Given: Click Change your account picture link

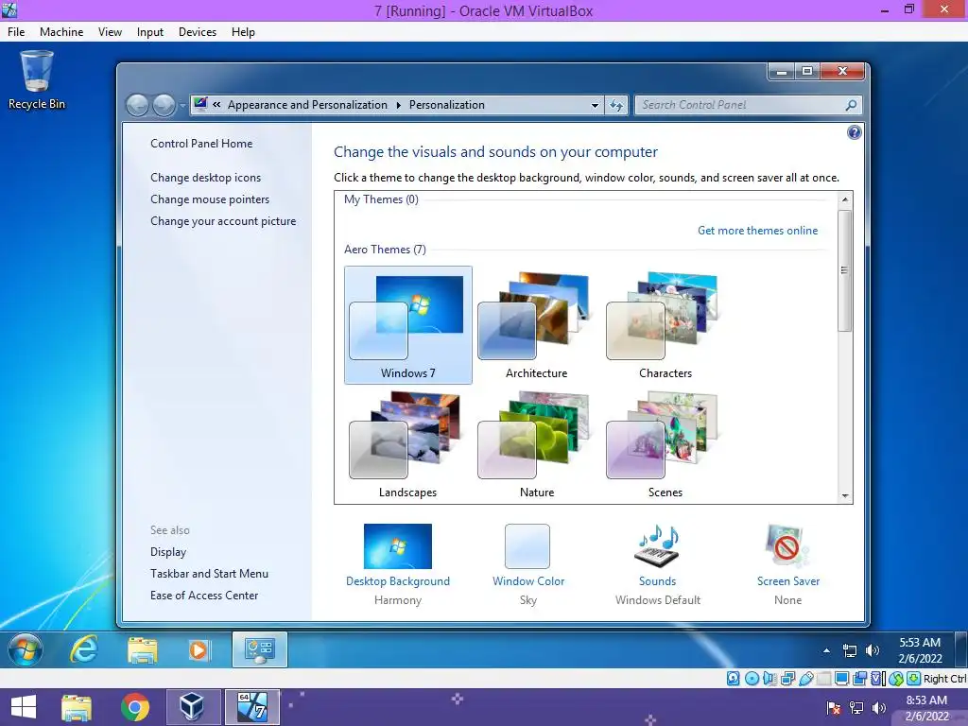Looking at the screenshot, I should [223, 221].
